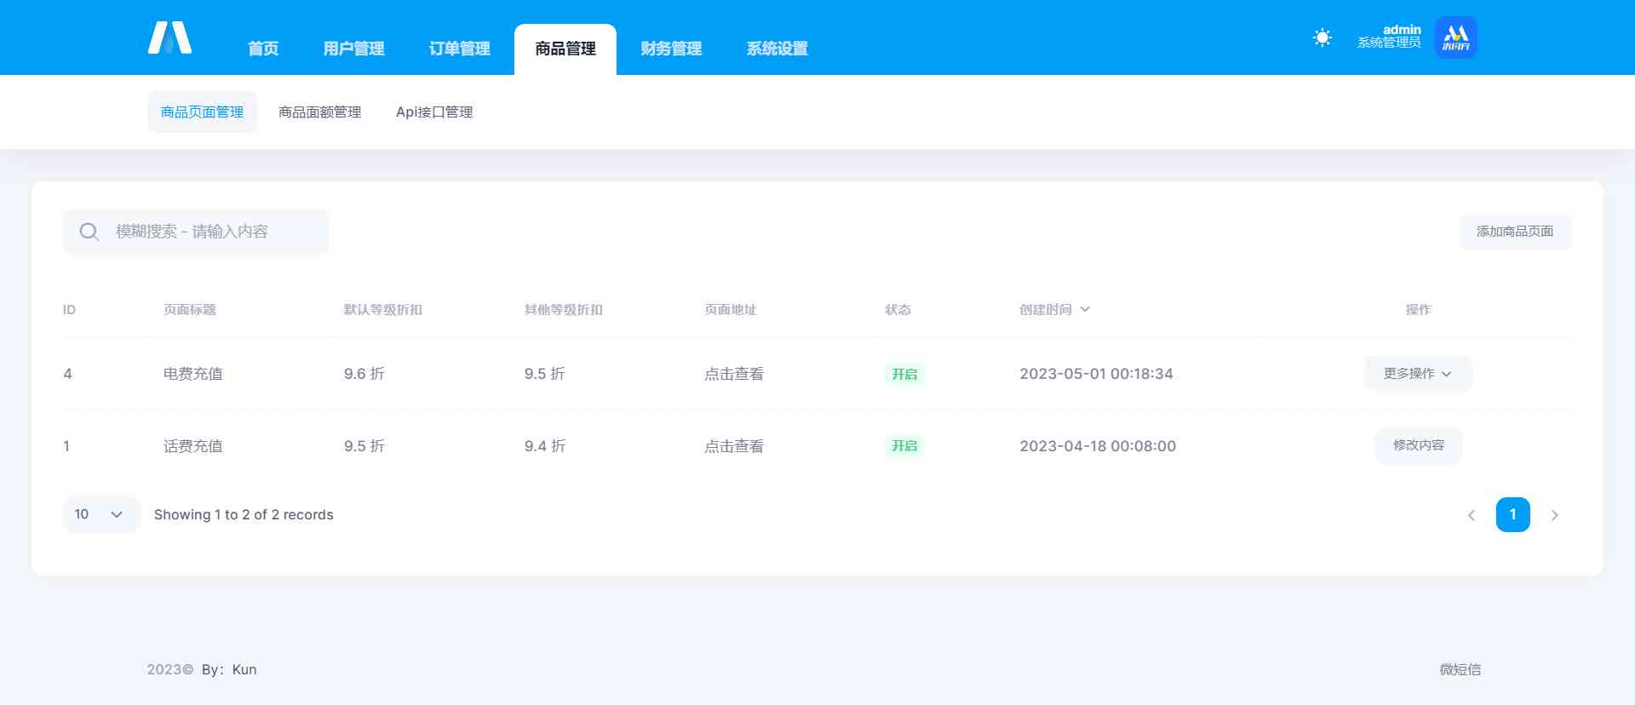Image resolution: width=1635 pixels, height=705 pixels.
Task: Go to next page arrow
Action: (1554, 515)
